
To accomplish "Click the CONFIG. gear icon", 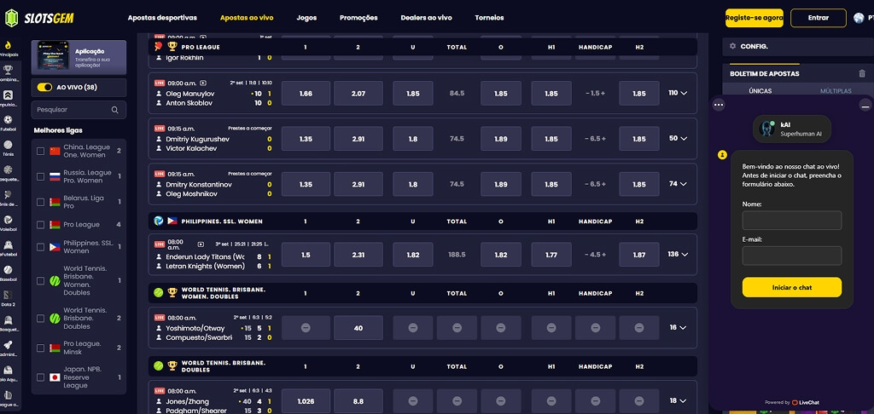I will point(732,46).
